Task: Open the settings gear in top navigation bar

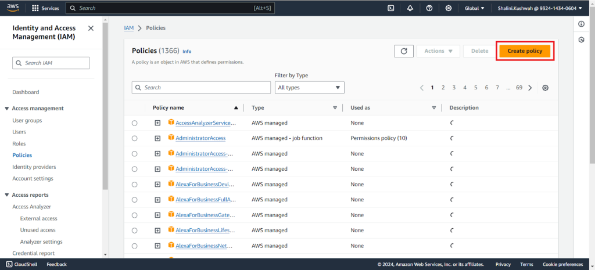Action: [449, 8]
